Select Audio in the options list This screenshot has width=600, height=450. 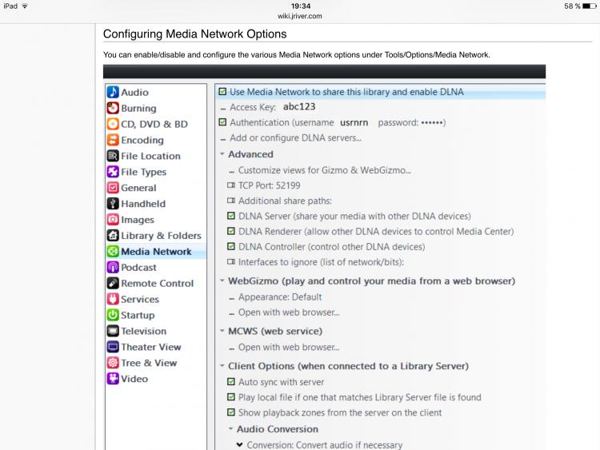[x=134, y=92]
